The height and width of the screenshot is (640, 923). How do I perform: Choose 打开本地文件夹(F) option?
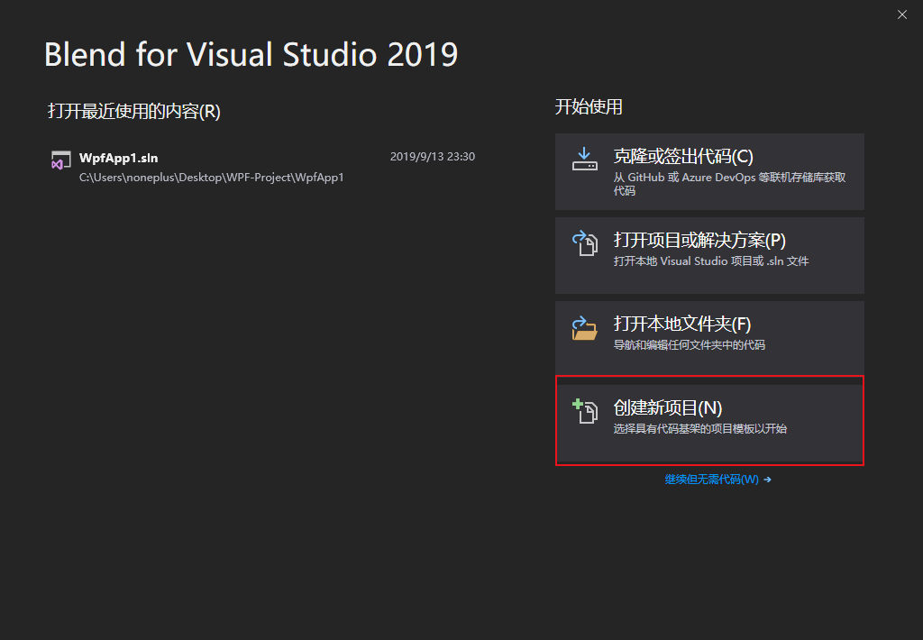coord(709,339)
